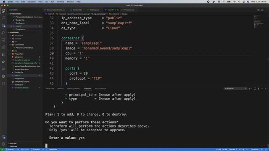This screenshot has height=151, width=269.
Task: Click the master branch in status bar
Action: pos(10,149)
